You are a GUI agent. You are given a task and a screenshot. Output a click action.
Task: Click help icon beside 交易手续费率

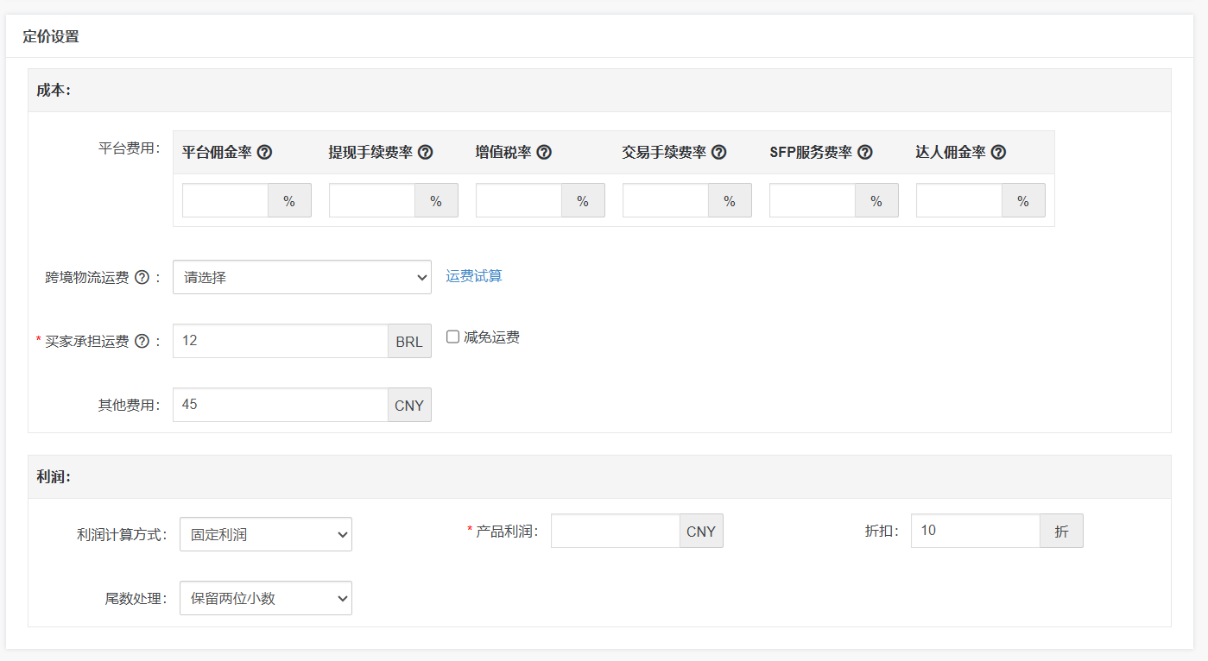coord(718,153)
